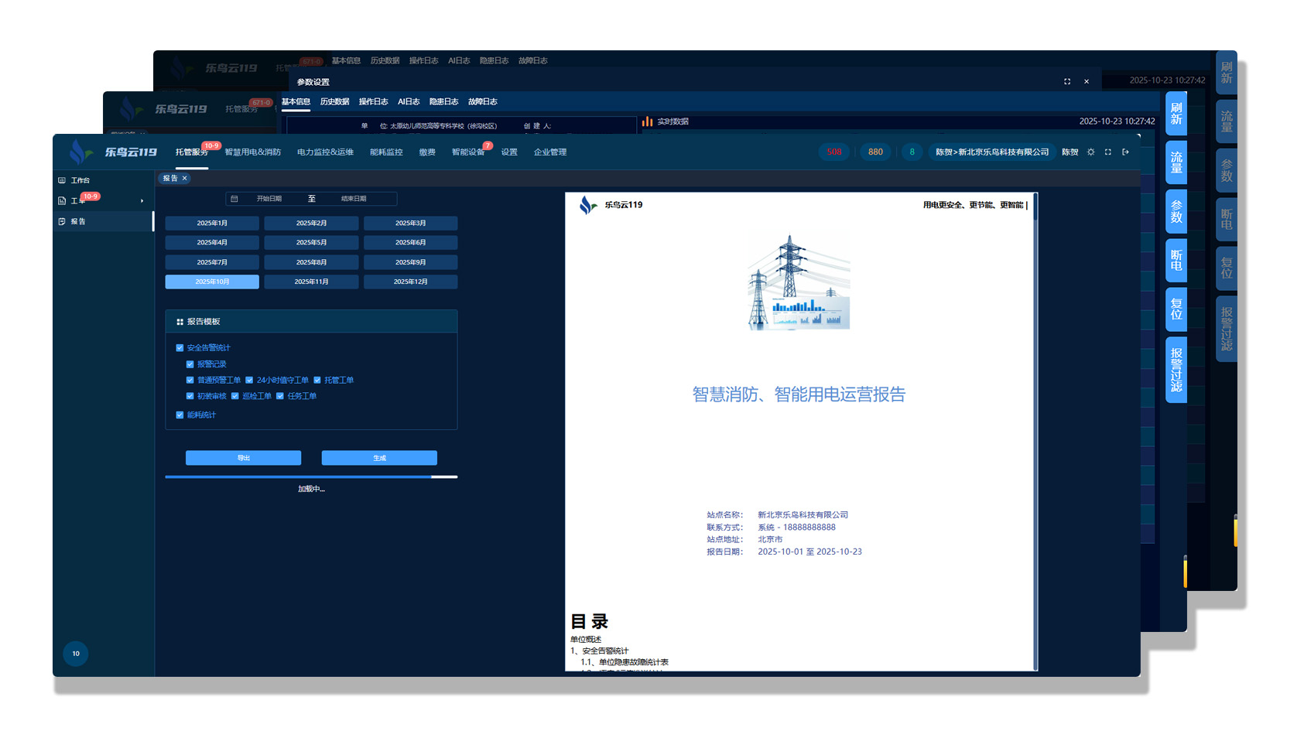The width and height of the screenshot is (1304, 731).
Task: Open the 陈贺 user menu
Action: [1070, 152]
